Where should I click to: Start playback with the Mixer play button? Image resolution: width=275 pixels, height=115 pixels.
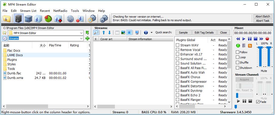pyautogui.click(x=244, y=39)
